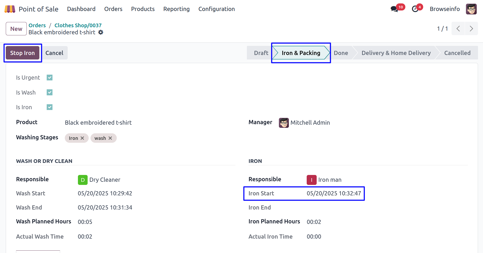Open the Products dropdown menu
Image resolution: width=483 pixels, height=253 pixels.
coord(143,9)
